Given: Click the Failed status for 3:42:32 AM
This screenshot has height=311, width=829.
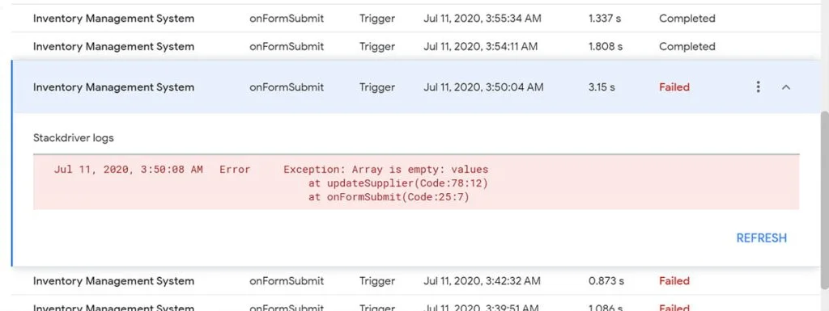Looking at the screenshot, I should (x=674, y=281).
